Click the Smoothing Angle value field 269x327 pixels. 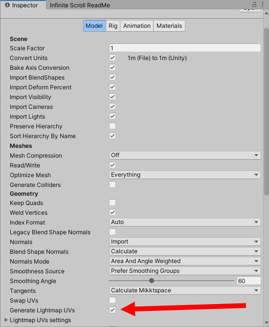point(249,281)
